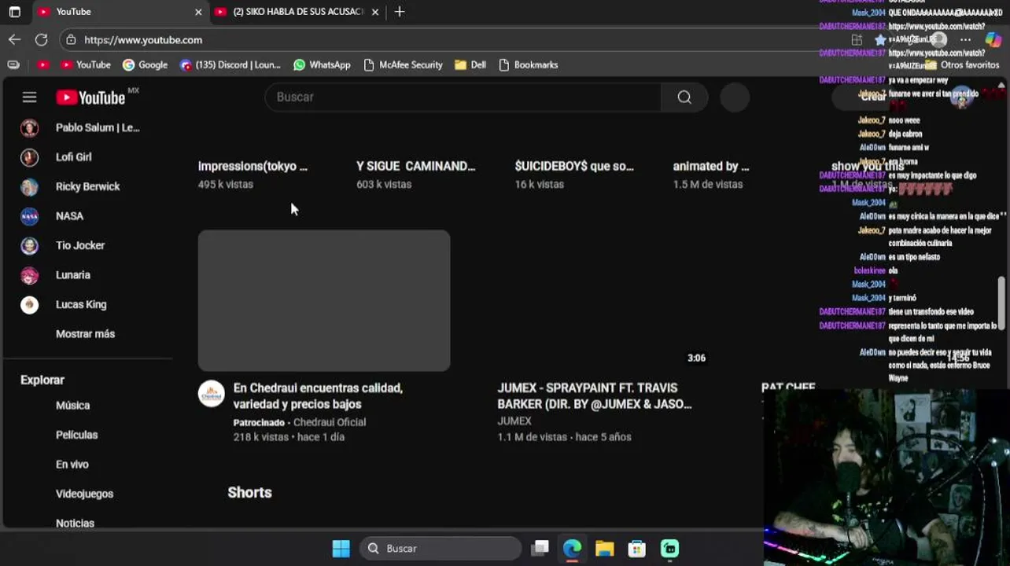Click the Microsoft Edge taskbar icon
1010x566 pixels.
point(572,549)
